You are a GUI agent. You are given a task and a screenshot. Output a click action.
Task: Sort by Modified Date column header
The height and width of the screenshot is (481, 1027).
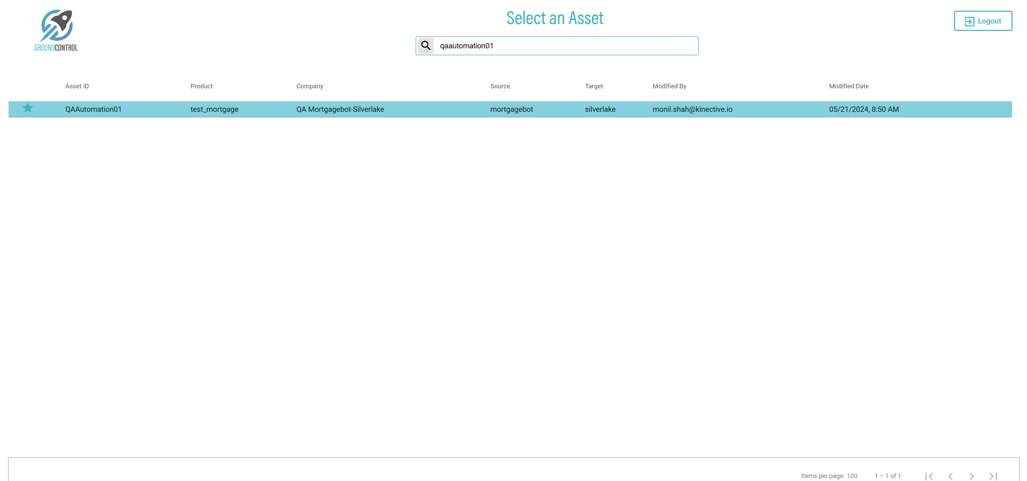[x=849, y=86]
